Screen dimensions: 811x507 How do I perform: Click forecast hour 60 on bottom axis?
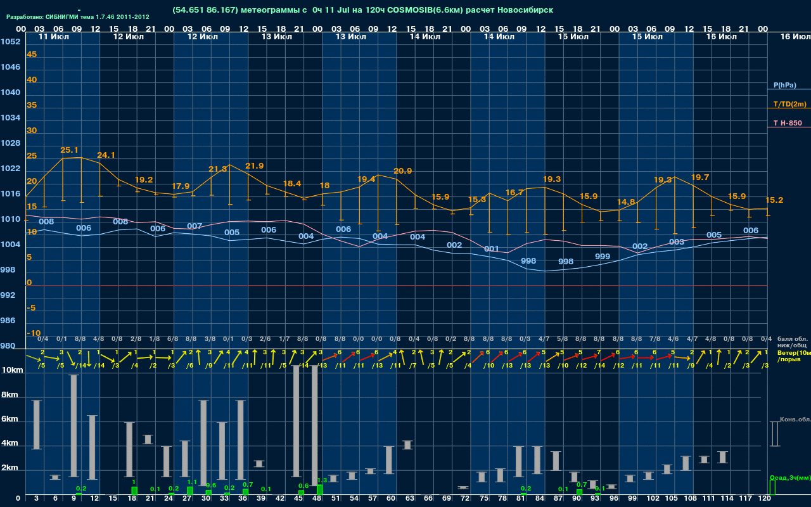(x=391, y=499)
